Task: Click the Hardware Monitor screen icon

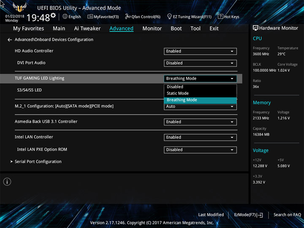Action: click(255, 28)
